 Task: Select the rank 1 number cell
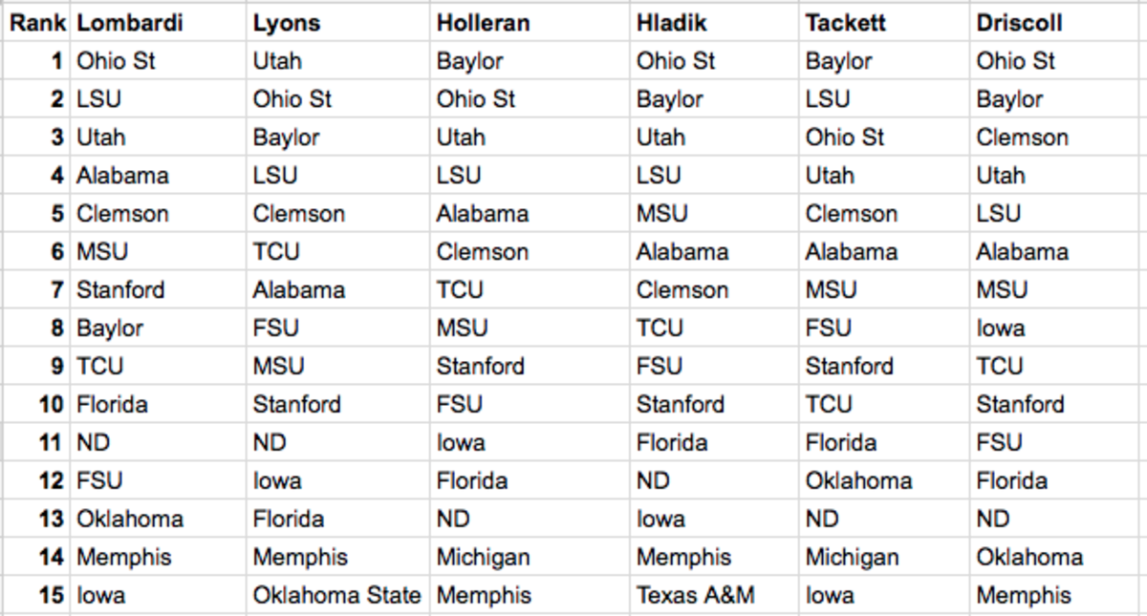pyautogui.click(x=37, y=60)
